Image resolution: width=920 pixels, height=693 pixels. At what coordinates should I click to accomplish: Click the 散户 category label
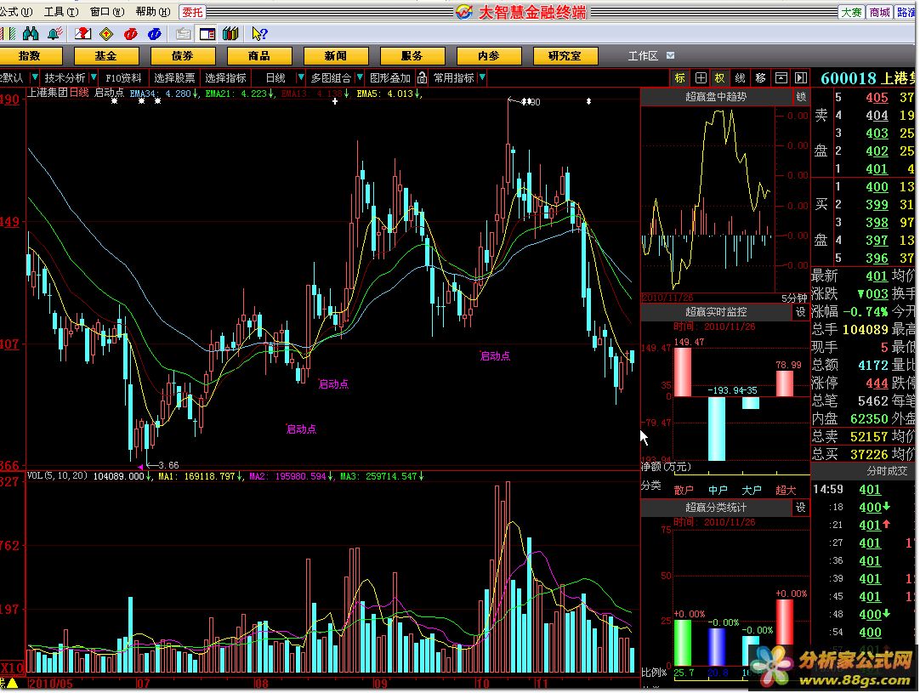tap(684, 490)
